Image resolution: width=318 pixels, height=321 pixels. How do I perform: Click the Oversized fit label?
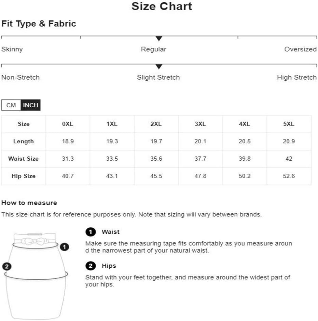(301, 49)
